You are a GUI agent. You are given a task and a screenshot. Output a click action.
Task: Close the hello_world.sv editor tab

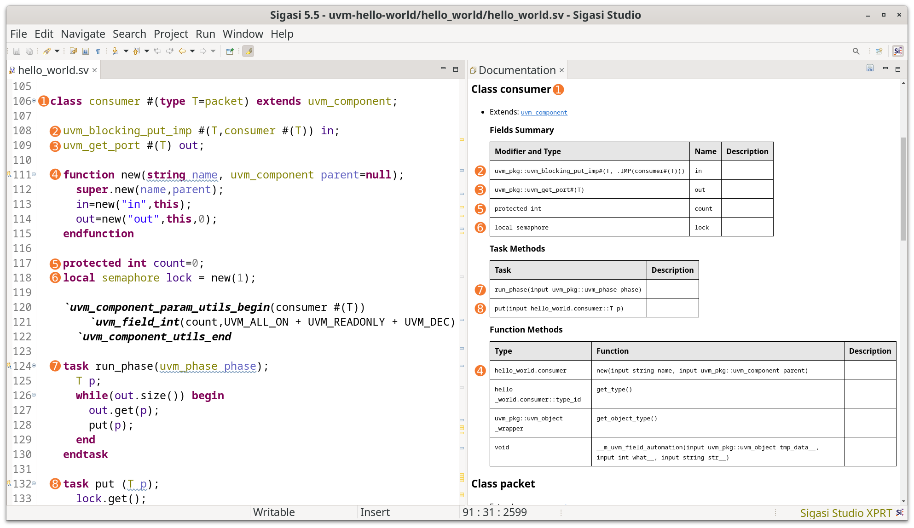pyautogui.click(x=94, y=70)
